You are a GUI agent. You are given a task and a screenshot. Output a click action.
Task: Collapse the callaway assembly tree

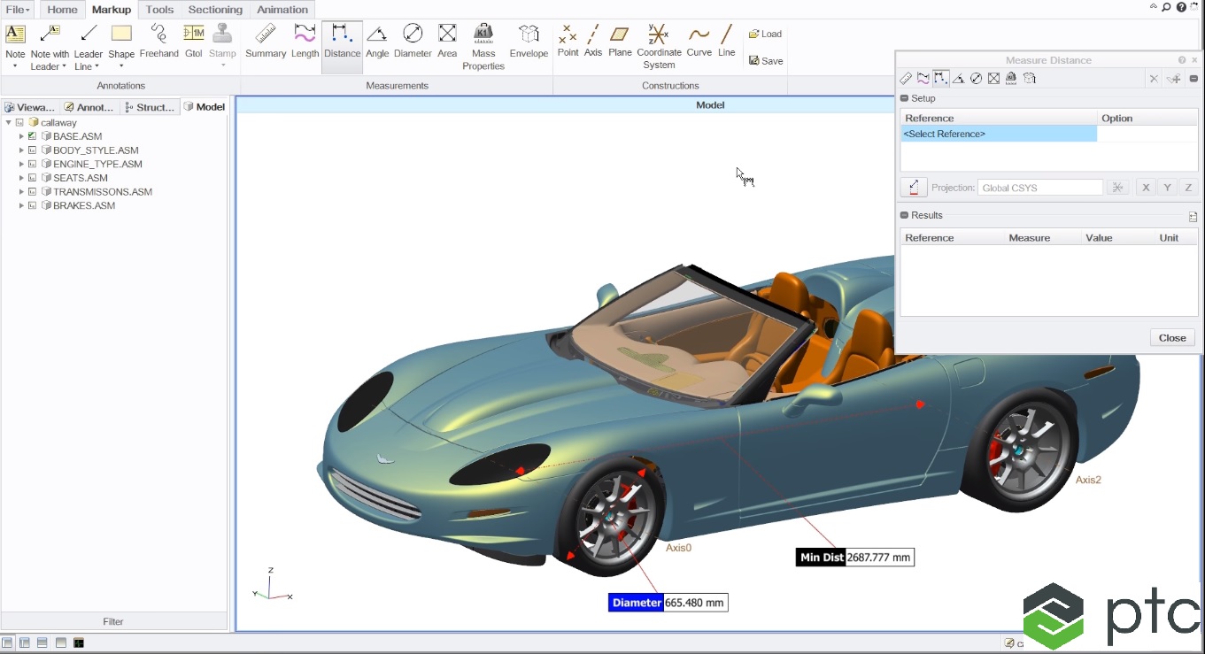pyautogui.click(x=9, y=122)
